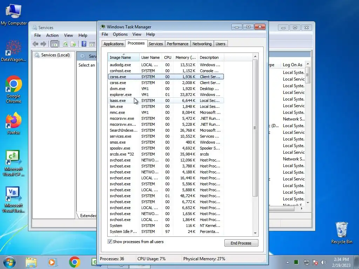This screenshot has width=359, height=269.
Task: Select the audiodg.exe process row
Action: pyautogui.click(x=166, y=65)
